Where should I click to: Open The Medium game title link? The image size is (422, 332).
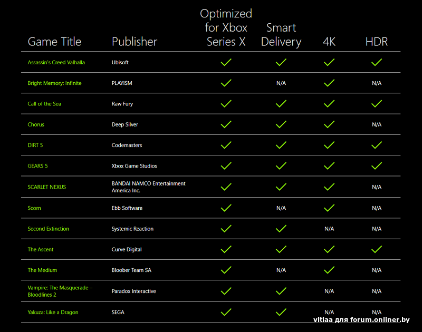[42, 270]
